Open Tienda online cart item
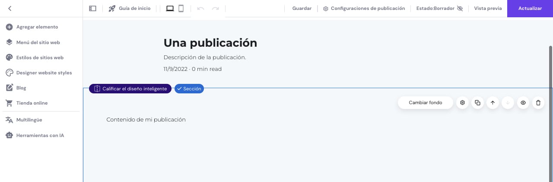 (32, 103)
